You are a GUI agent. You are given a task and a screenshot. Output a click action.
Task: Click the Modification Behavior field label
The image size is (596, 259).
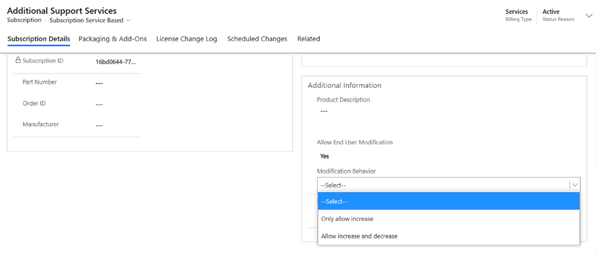tap(346, 171)
